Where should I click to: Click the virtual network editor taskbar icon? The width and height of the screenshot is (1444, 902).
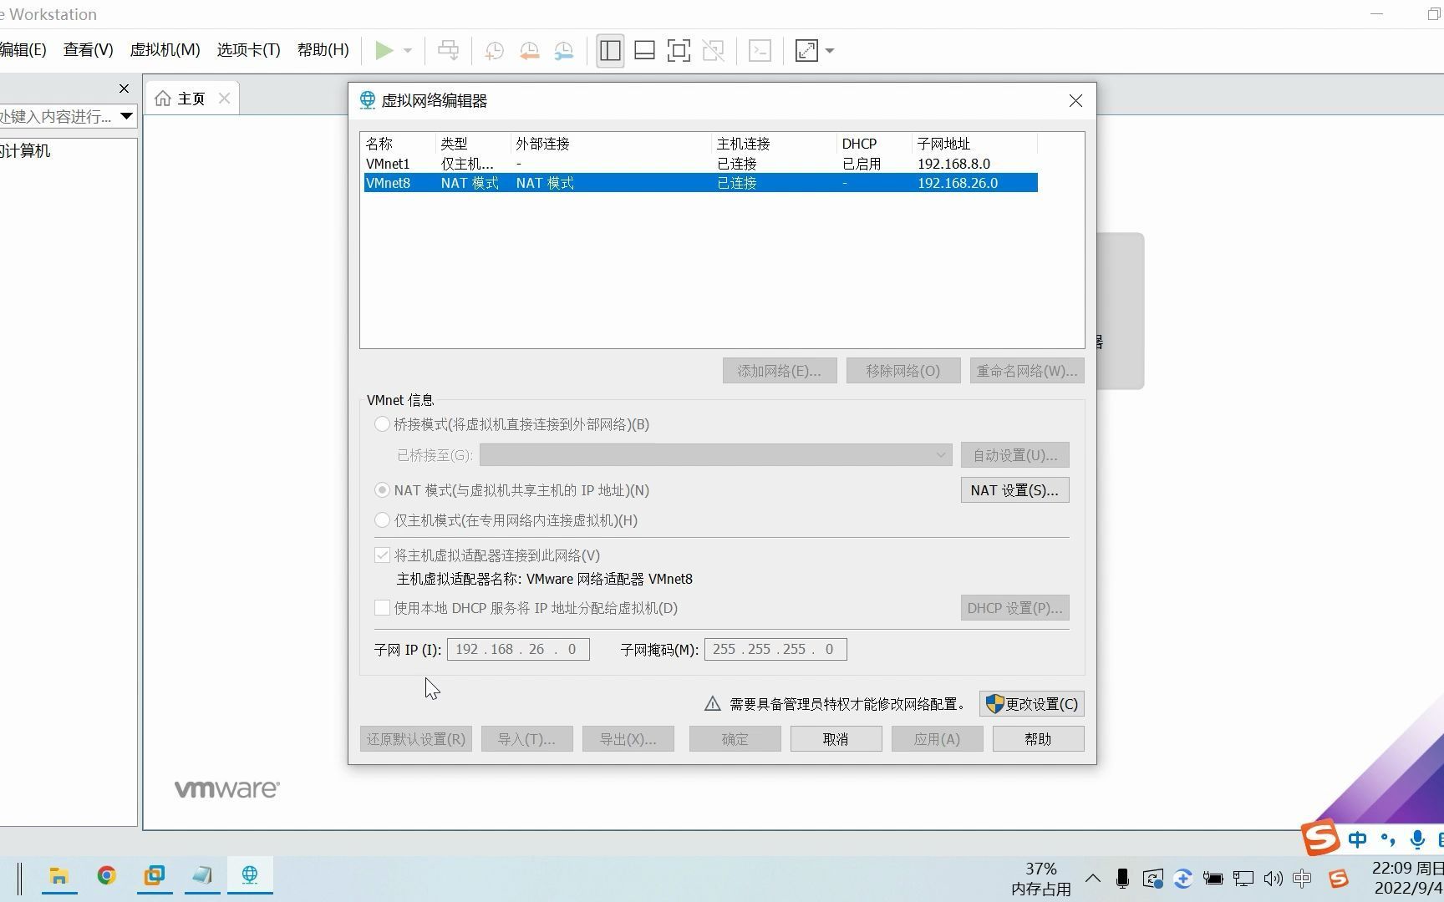[250, 875]
